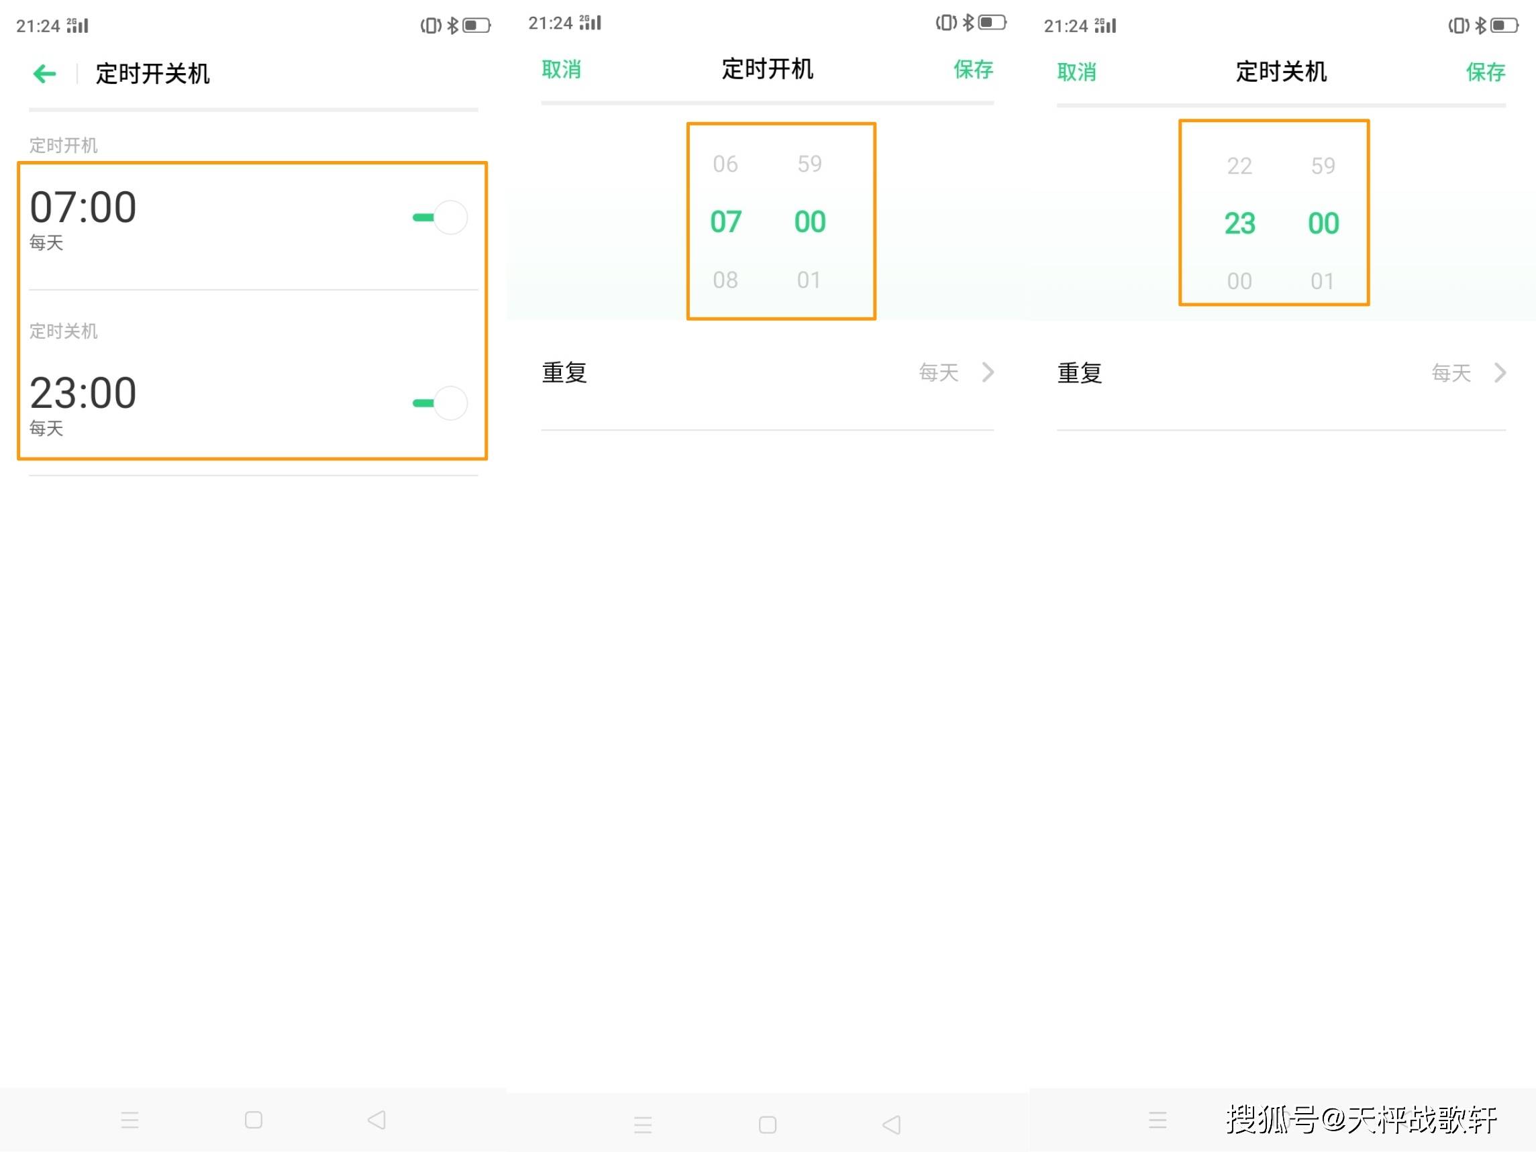Select hour 00 in power-off time picker
1536x1152 pixels.
click(1239, 281)
